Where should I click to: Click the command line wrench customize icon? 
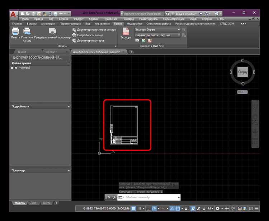pos(114,197)
